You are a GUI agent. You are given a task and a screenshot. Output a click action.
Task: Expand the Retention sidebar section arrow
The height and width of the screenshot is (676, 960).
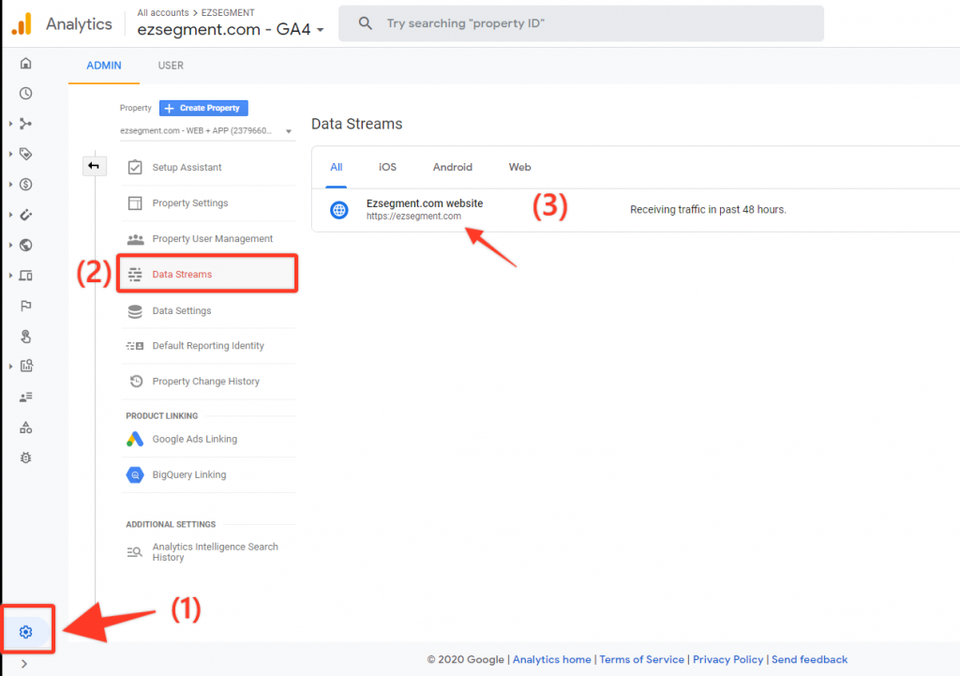10,215
